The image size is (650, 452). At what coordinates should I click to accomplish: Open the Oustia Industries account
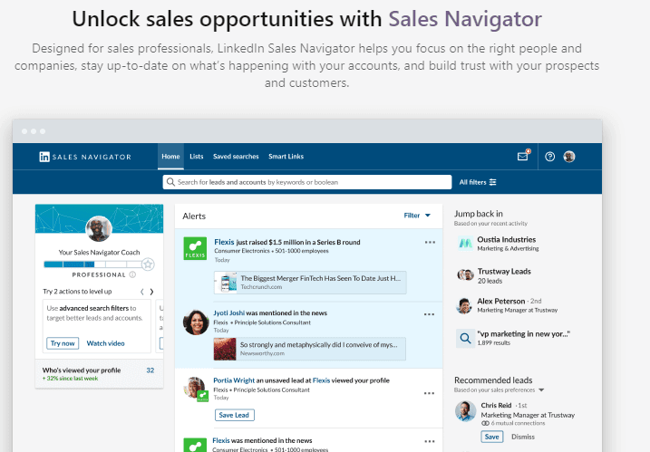coord(507,239)
